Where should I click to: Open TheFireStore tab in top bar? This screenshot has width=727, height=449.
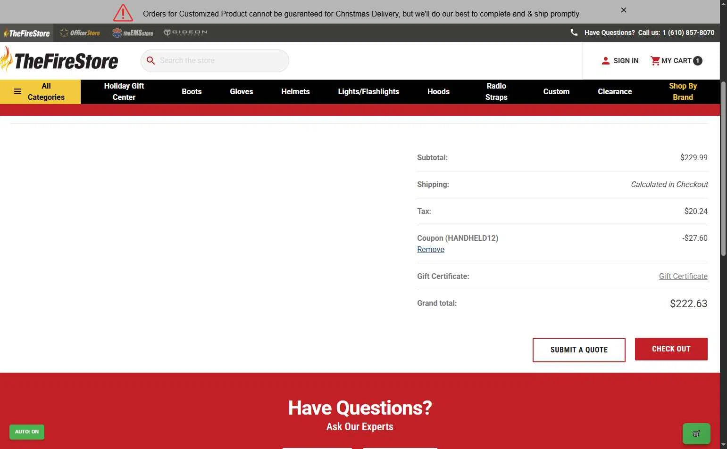pos(26,33)
